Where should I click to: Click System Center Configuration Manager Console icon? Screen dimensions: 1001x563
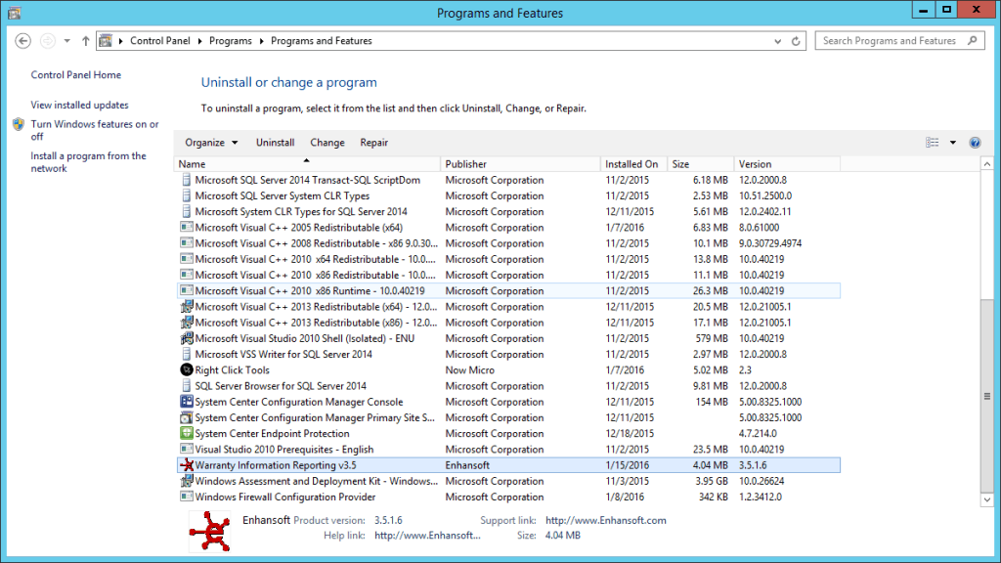(187, 402)
